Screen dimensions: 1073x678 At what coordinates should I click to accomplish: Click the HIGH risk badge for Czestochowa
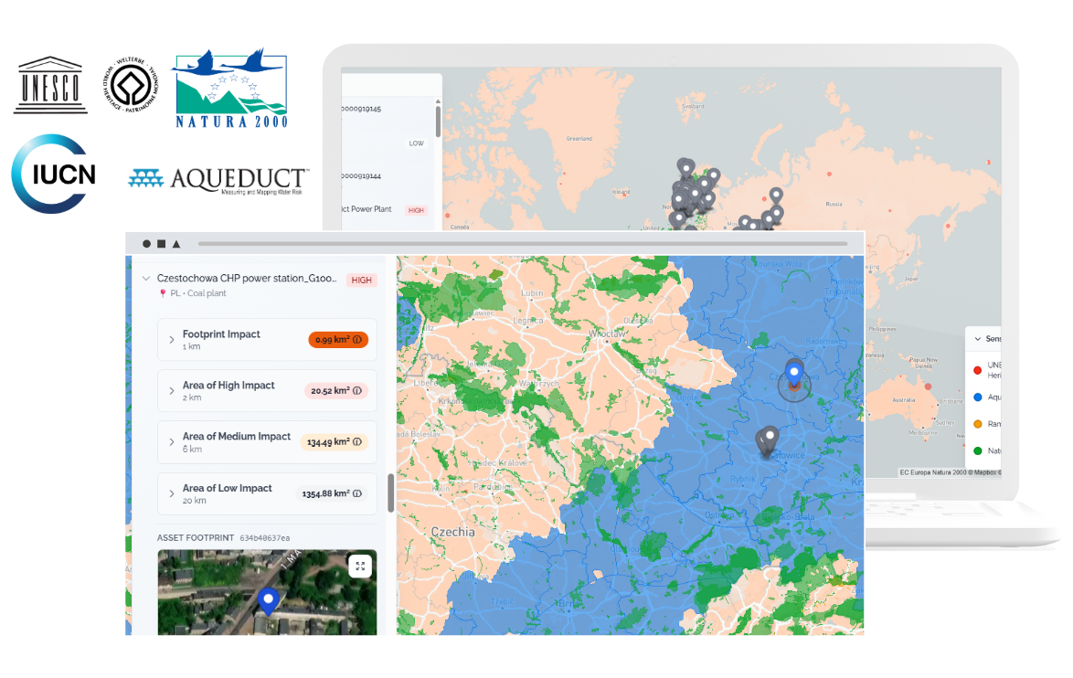(x=362, y=281)
